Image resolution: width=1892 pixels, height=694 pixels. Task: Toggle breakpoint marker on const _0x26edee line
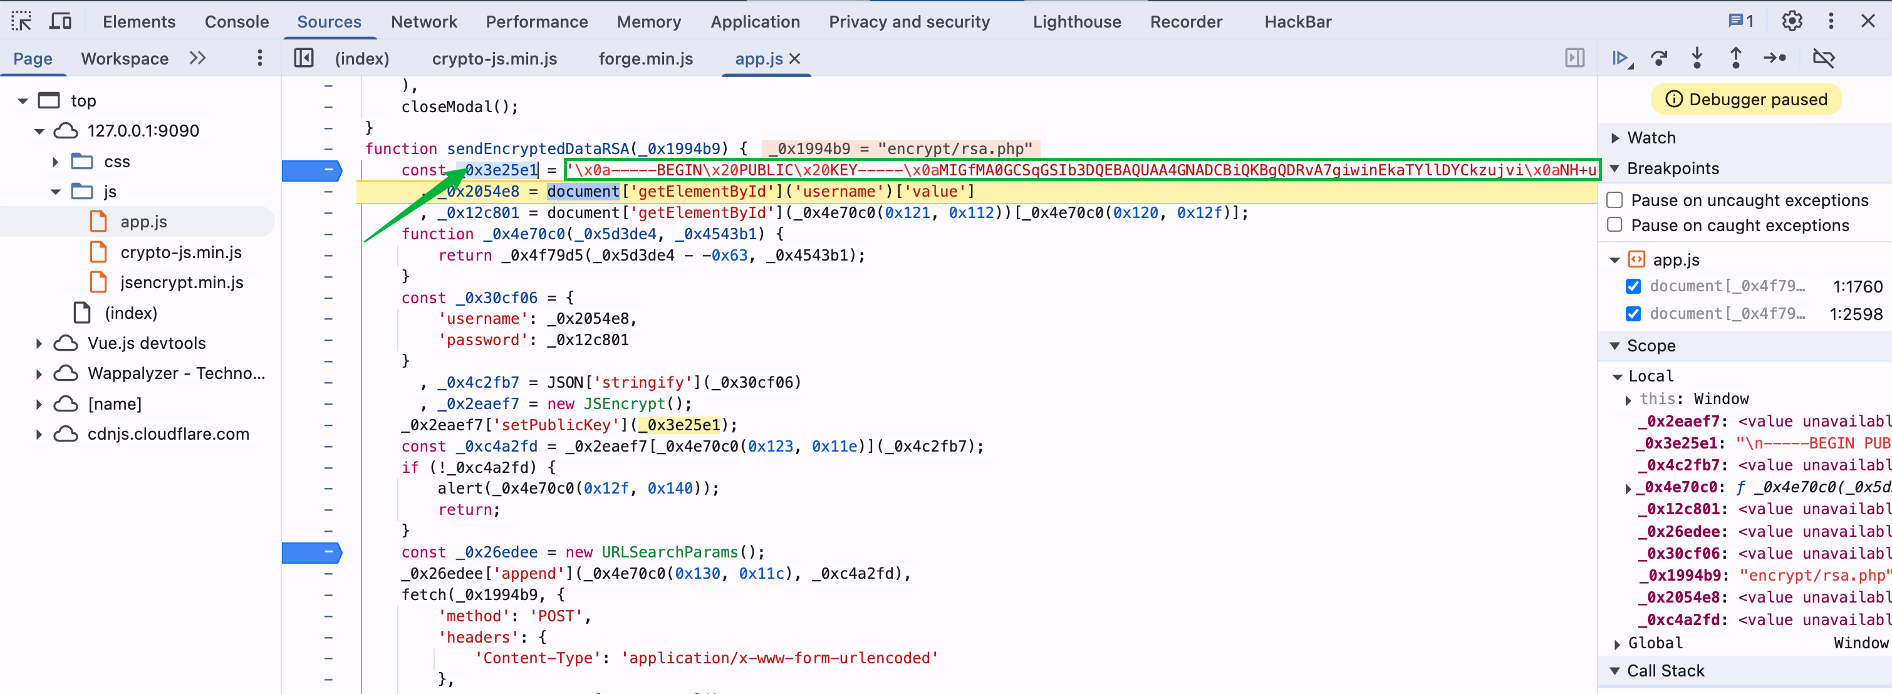click(312, 552)
